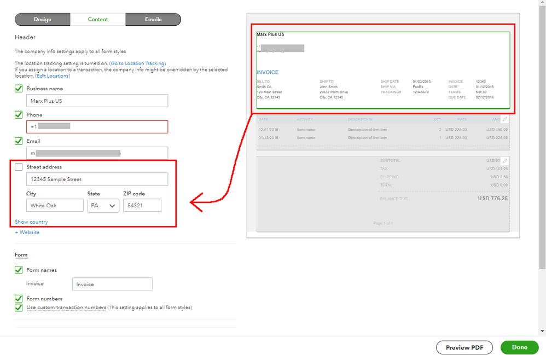Toggle the Phone checkbox
Image resolution: width=546 pixels, height=355 pixels.
pyautogui.click(x=19, y=114)
